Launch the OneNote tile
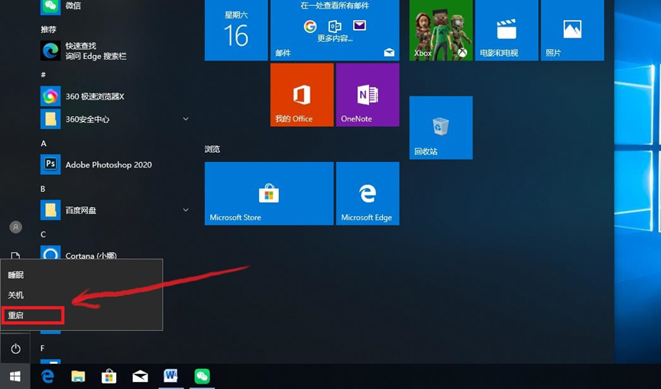Screen dimensions: 661x389 click(x=368, y=95)
